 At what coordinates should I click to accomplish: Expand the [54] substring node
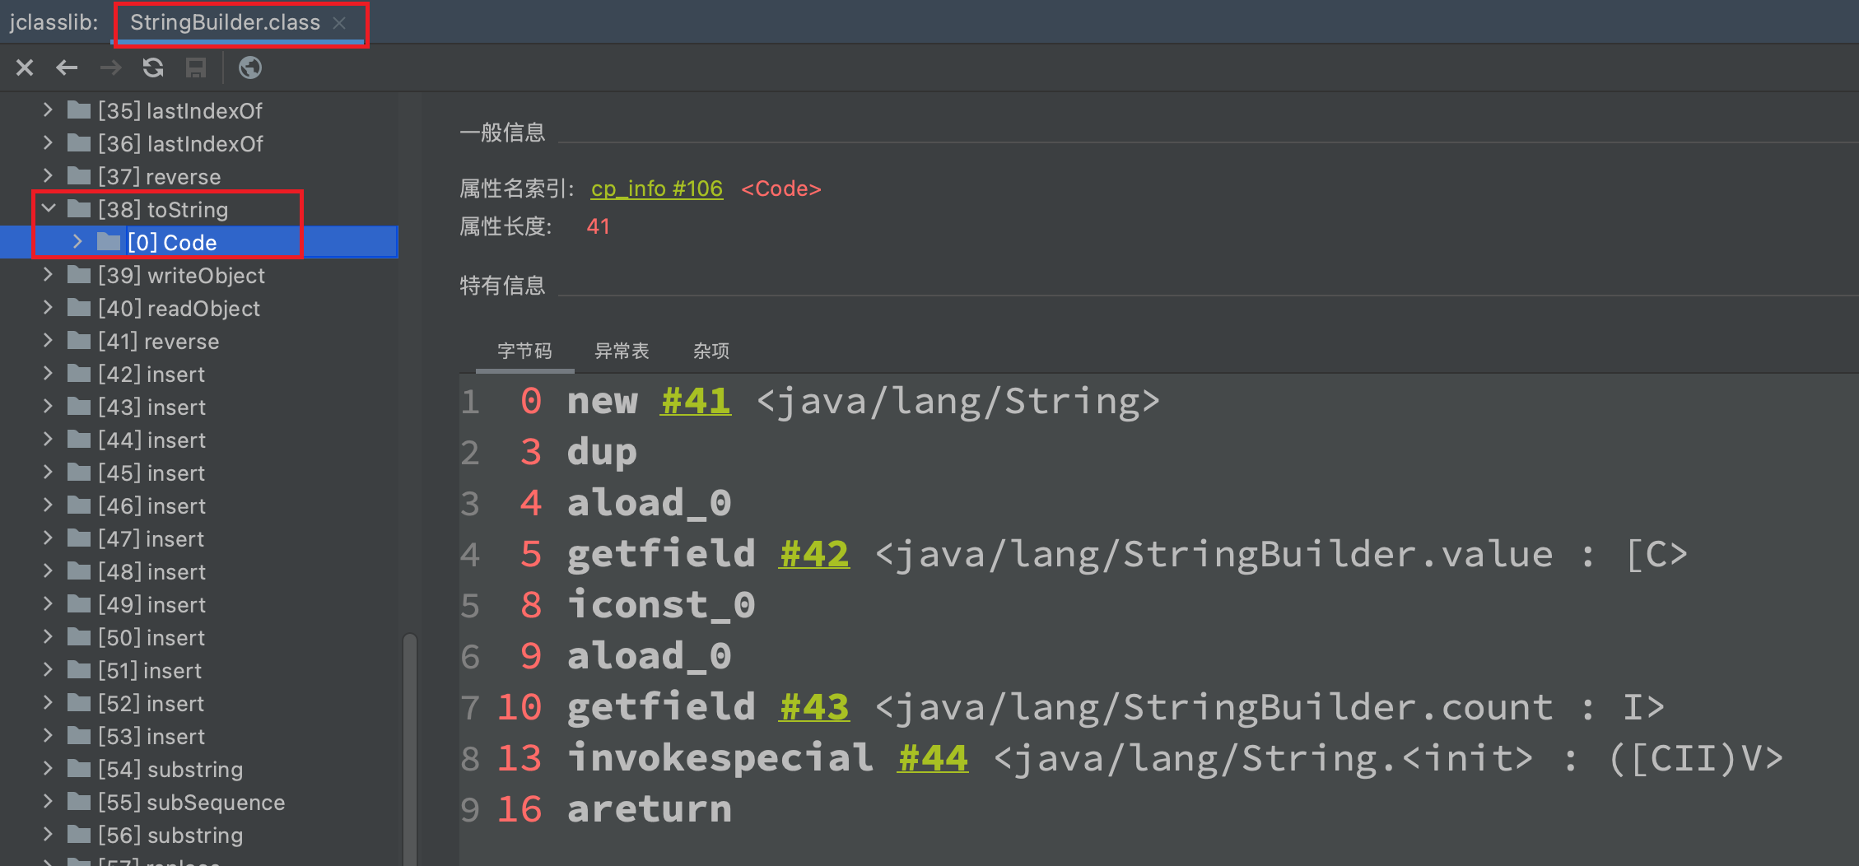48,768
